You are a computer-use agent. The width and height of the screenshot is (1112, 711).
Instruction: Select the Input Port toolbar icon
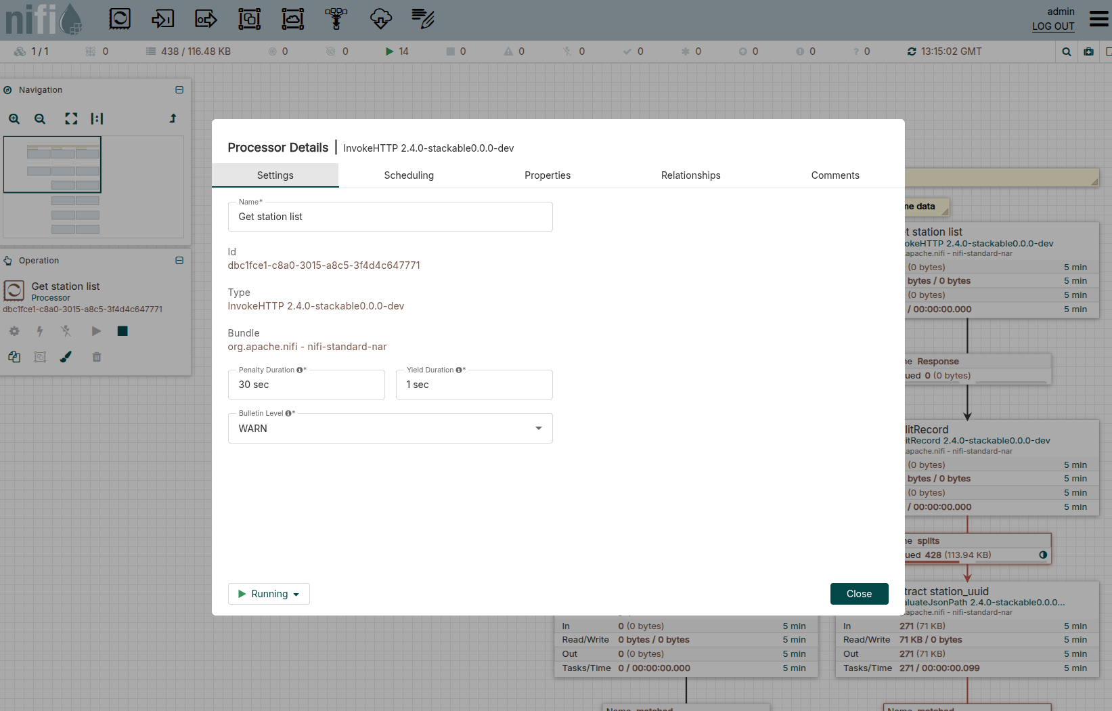(x=162, y=19)
